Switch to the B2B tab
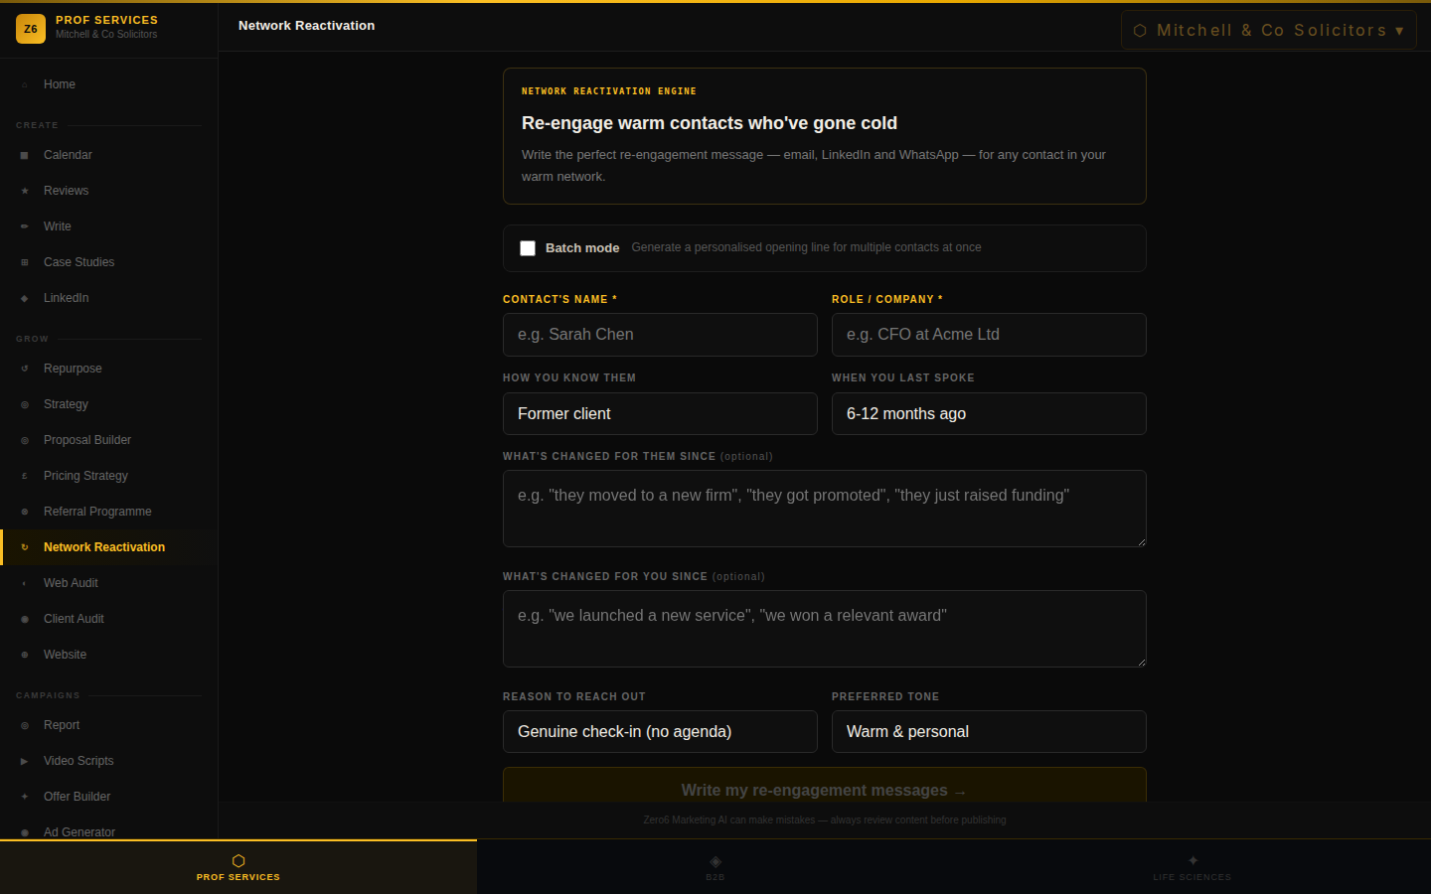Viewport: 1431px width, 894px height. [715, 867]
